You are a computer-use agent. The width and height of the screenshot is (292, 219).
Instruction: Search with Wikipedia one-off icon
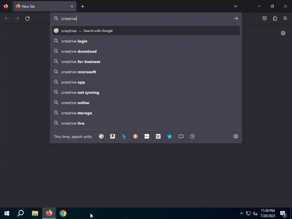(x=158, y=136)
